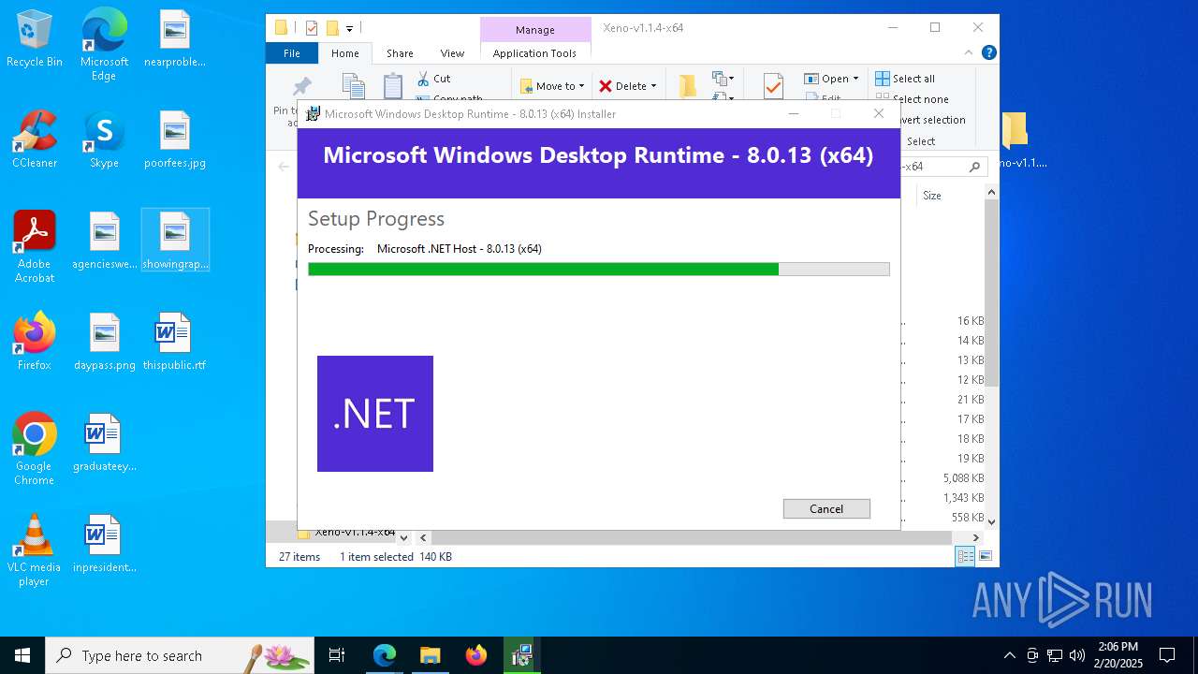Screen dimensions: 1198x674
Task: Click the red Delete X icon
Action: click(x=606, y=86)
